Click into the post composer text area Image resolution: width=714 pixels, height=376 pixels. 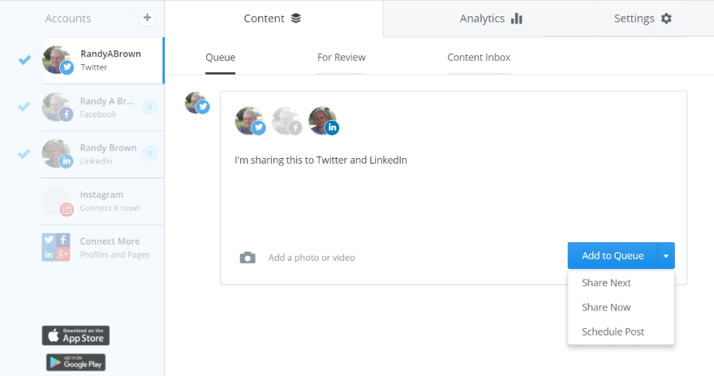(453, 193)
